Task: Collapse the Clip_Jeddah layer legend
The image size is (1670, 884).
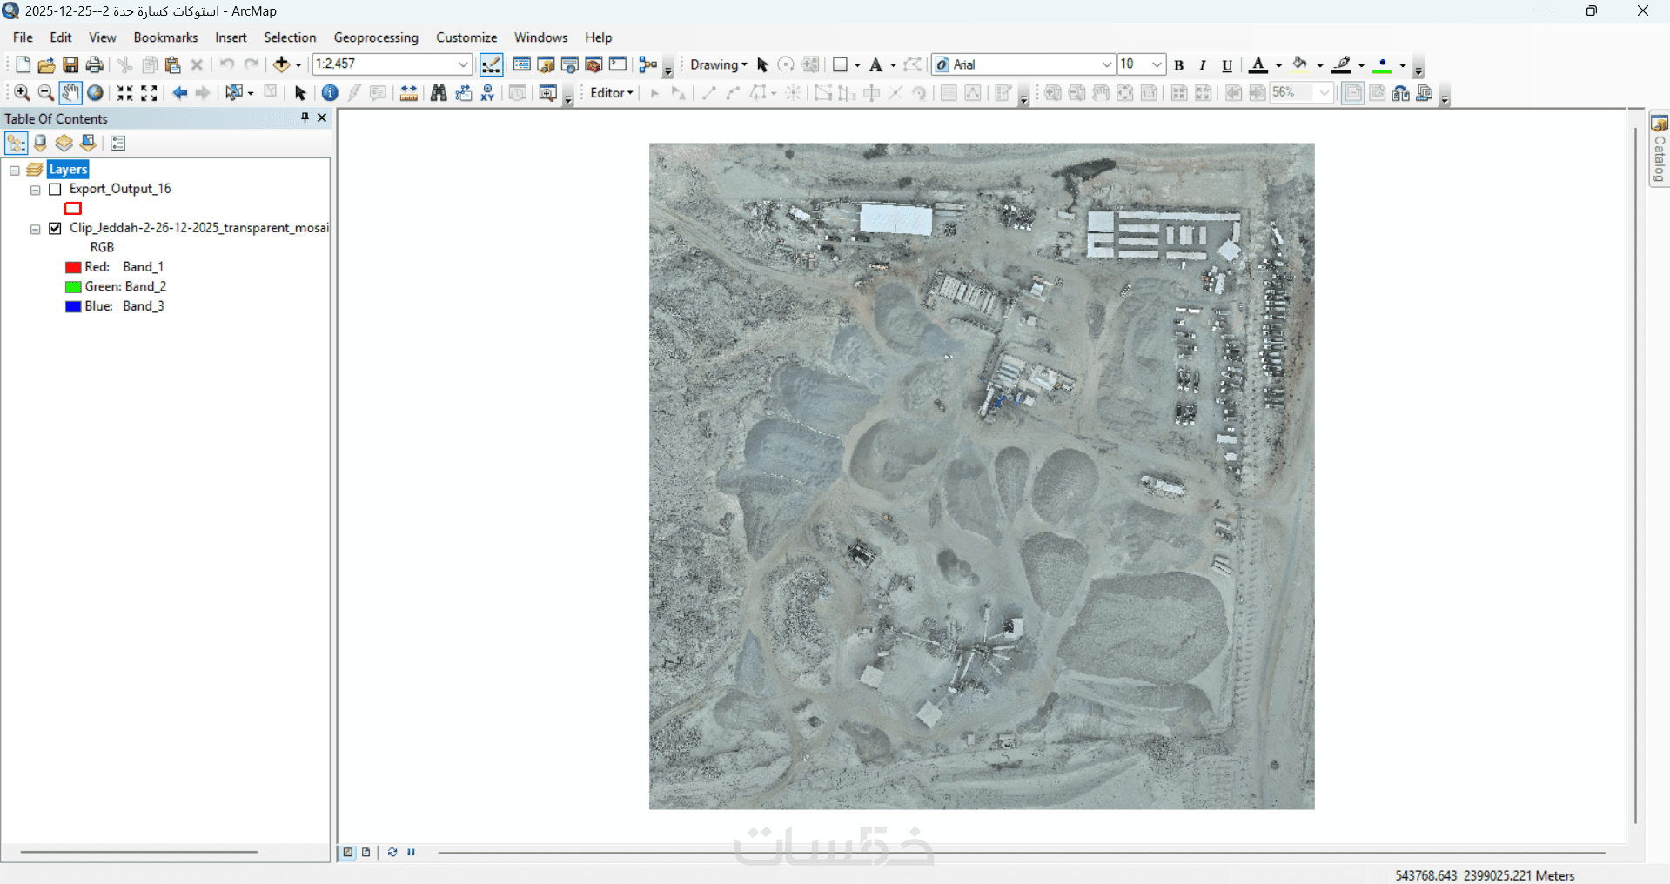Action: click(36, 230)
